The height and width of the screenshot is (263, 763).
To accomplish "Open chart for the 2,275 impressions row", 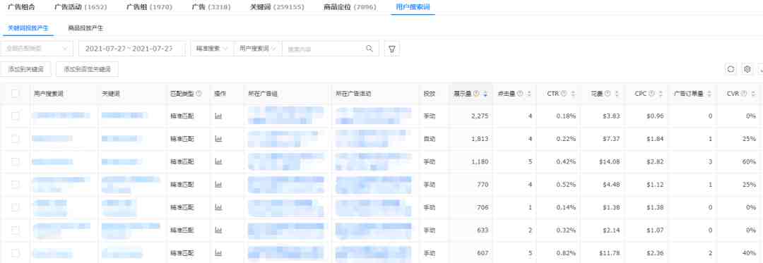I will tap(218, 116).
